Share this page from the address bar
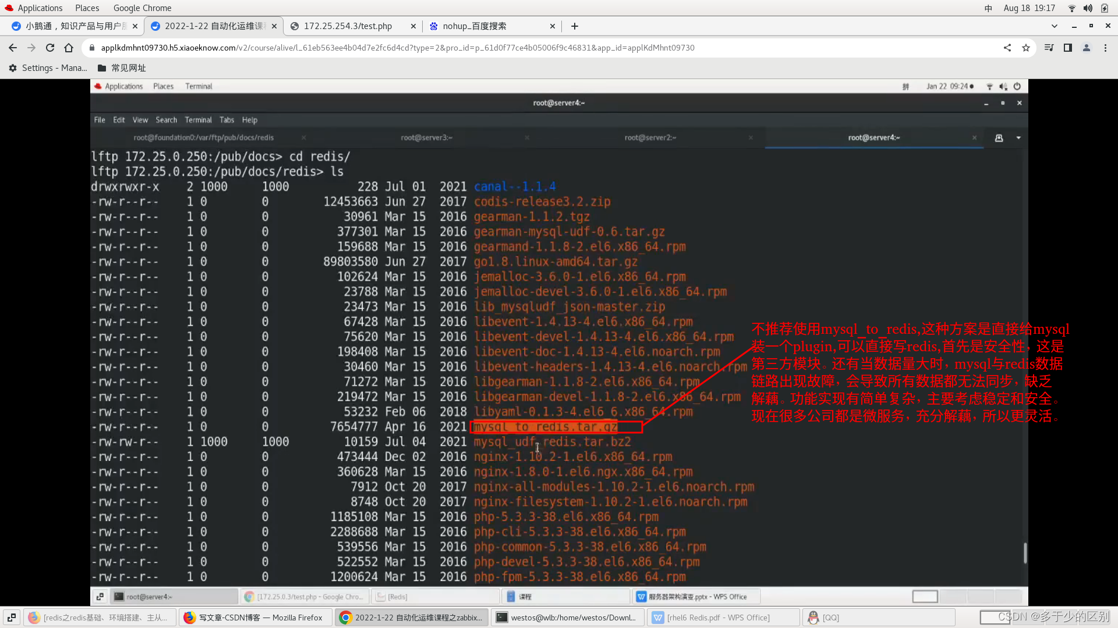The width and height of the screenshot is (1118, 628). [x=1007, y=48]
